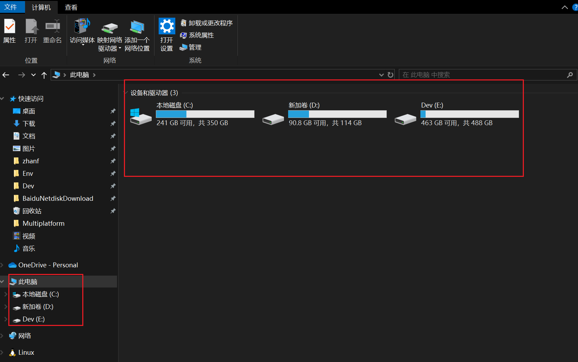Click Uninstall or change a program (卸载或更改程序)
Image resolution: width=578 pixels, height=362 pixels.
point(207,23)
